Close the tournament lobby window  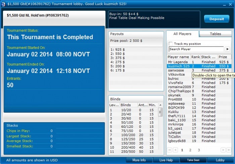pyautogui.click(x=230, y=4)
